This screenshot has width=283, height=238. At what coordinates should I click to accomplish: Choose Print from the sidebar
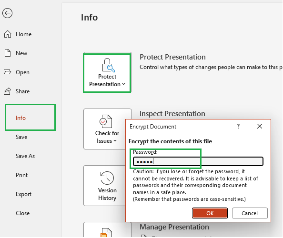(x=21, y=175)
